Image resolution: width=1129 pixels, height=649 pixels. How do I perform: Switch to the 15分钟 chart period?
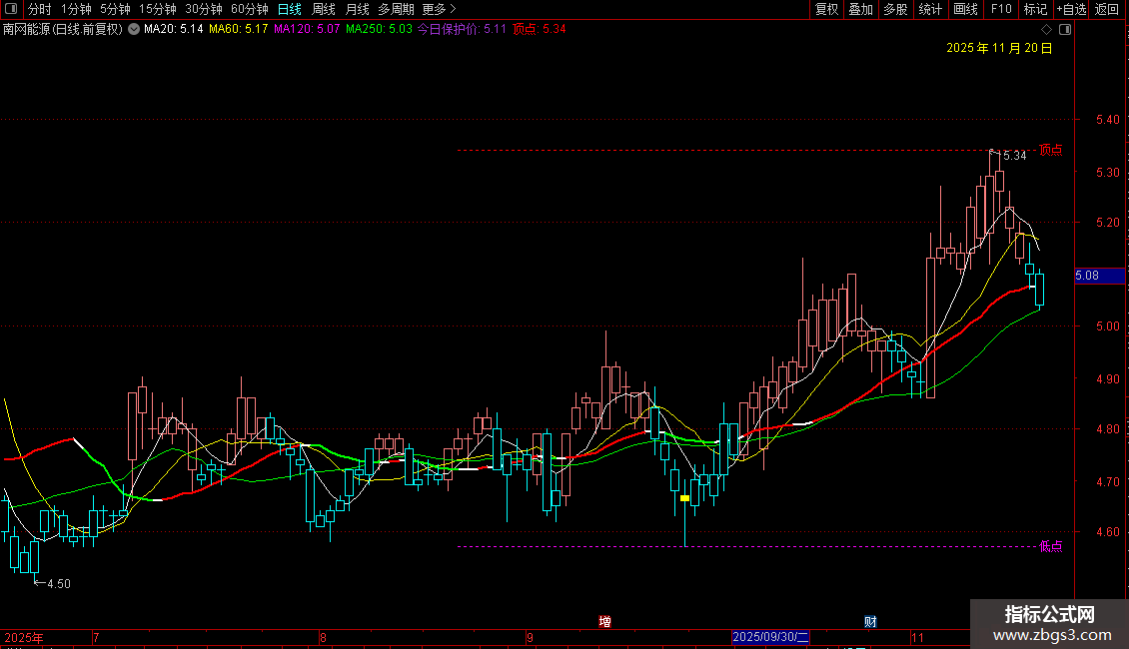158,9
